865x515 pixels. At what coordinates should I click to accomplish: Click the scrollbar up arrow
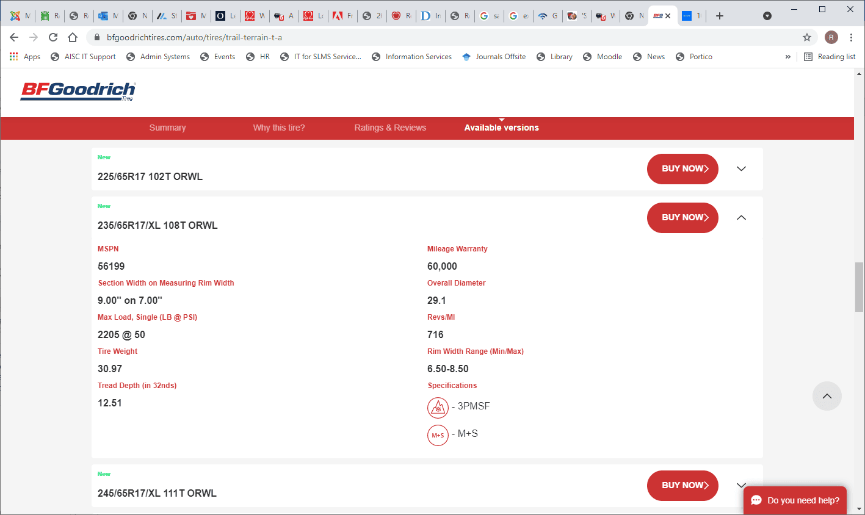pyautogui.click(x=860, y=74)
